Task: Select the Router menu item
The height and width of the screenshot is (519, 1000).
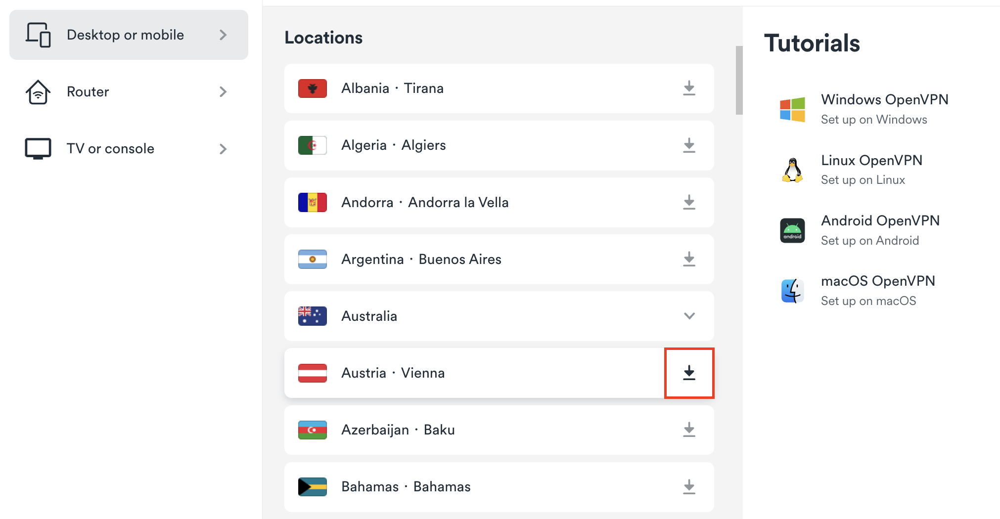Action: [x=88, y=92]
